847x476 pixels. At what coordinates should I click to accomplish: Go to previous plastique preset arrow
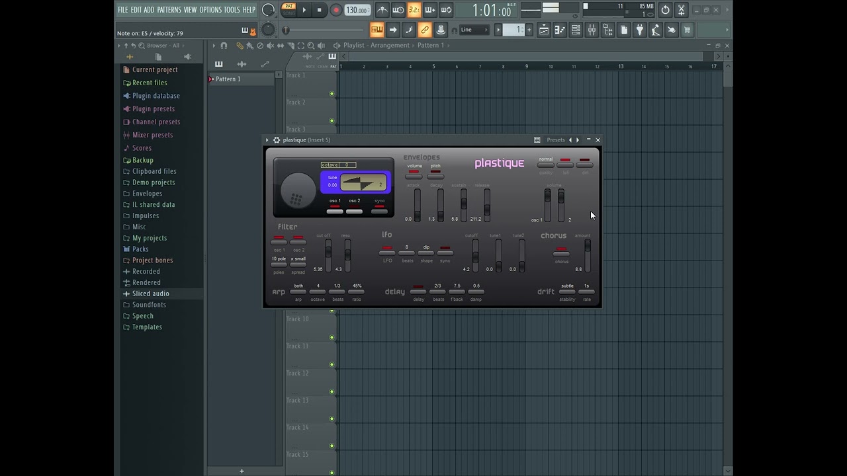(570, 140)
